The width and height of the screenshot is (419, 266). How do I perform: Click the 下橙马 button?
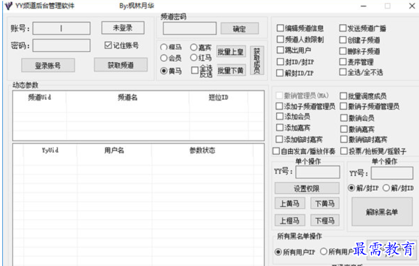coord(325,220)
